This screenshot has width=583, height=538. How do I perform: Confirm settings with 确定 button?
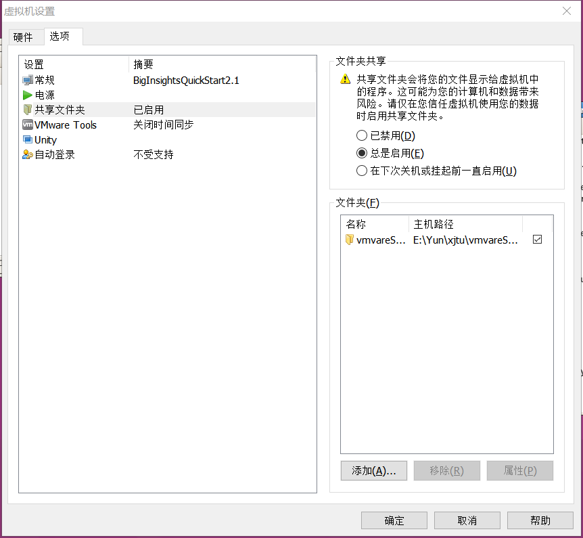click(x=394, y=520)
